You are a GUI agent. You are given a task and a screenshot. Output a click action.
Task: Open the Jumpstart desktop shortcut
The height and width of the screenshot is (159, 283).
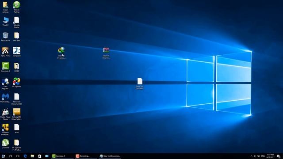point(17,52)
